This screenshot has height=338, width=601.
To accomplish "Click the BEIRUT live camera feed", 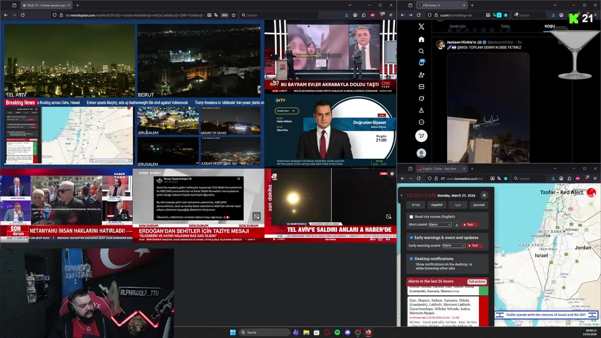I will point(199,61).
